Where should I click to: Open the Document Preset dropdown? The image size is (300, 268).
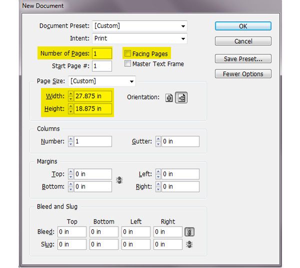click(x=139, y=26)
